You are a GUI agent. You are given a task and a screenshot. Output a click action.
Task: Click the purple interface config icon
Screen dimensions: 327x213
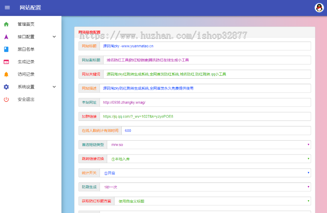coord(6,37)
